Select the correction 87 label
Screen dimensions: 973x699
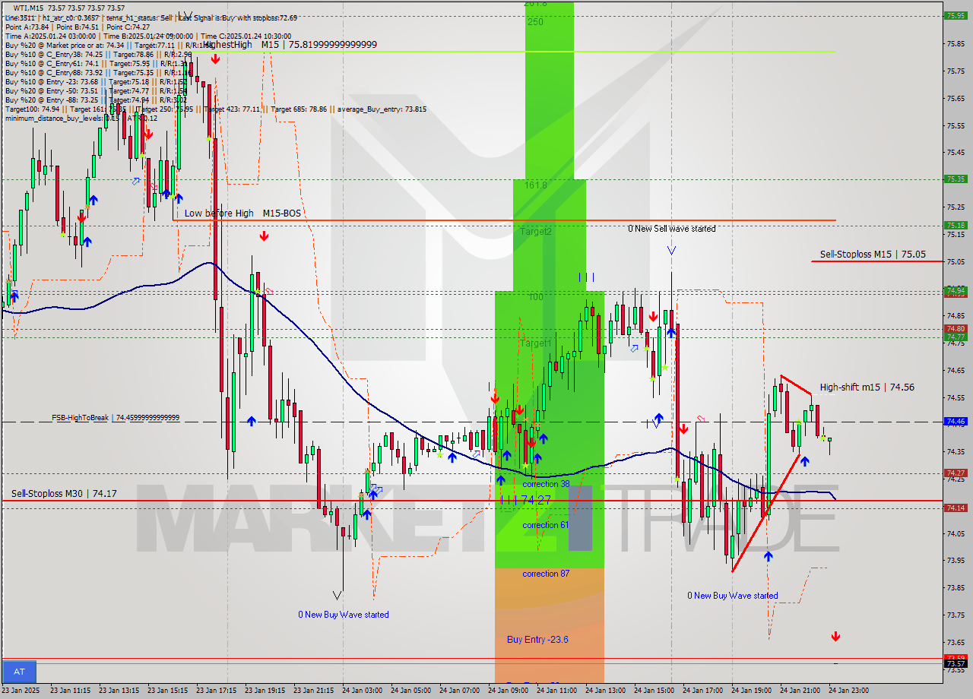click(x=546, y=574)
